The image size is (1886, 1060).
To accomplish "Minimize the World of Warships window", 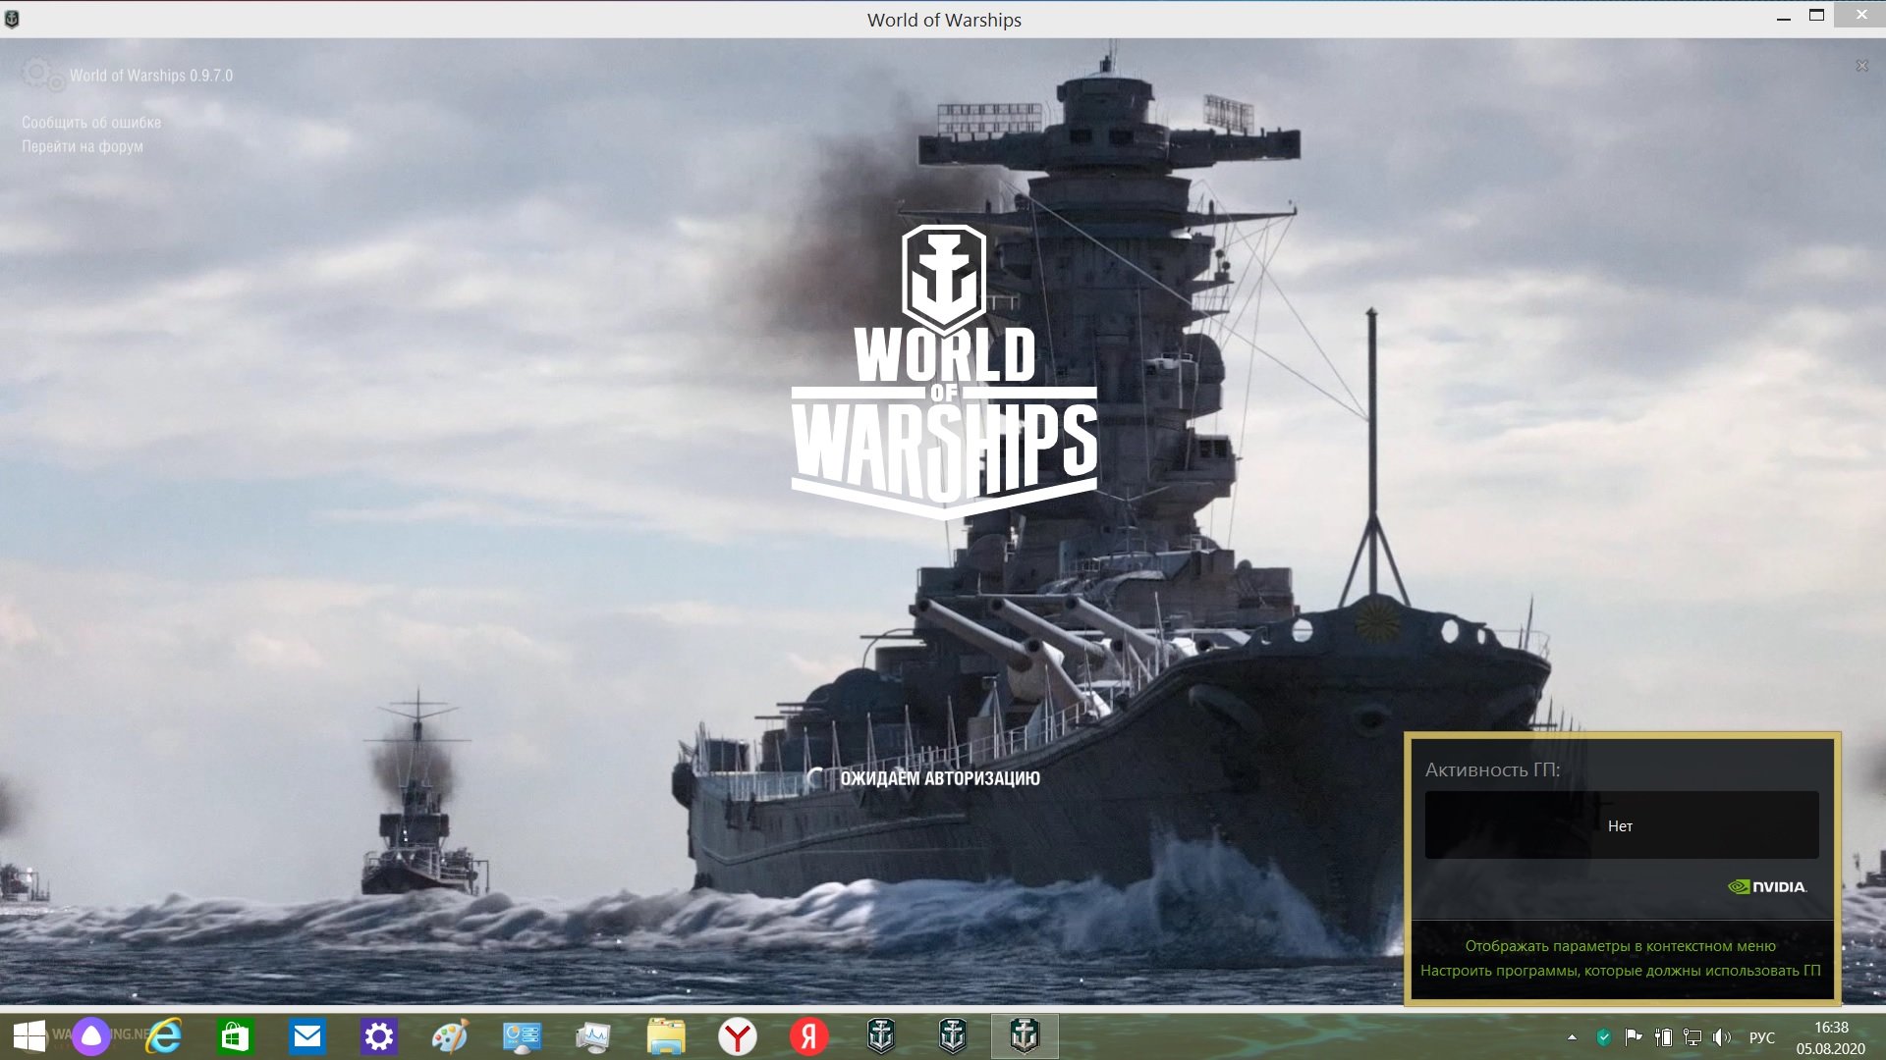I will 1784,17.
